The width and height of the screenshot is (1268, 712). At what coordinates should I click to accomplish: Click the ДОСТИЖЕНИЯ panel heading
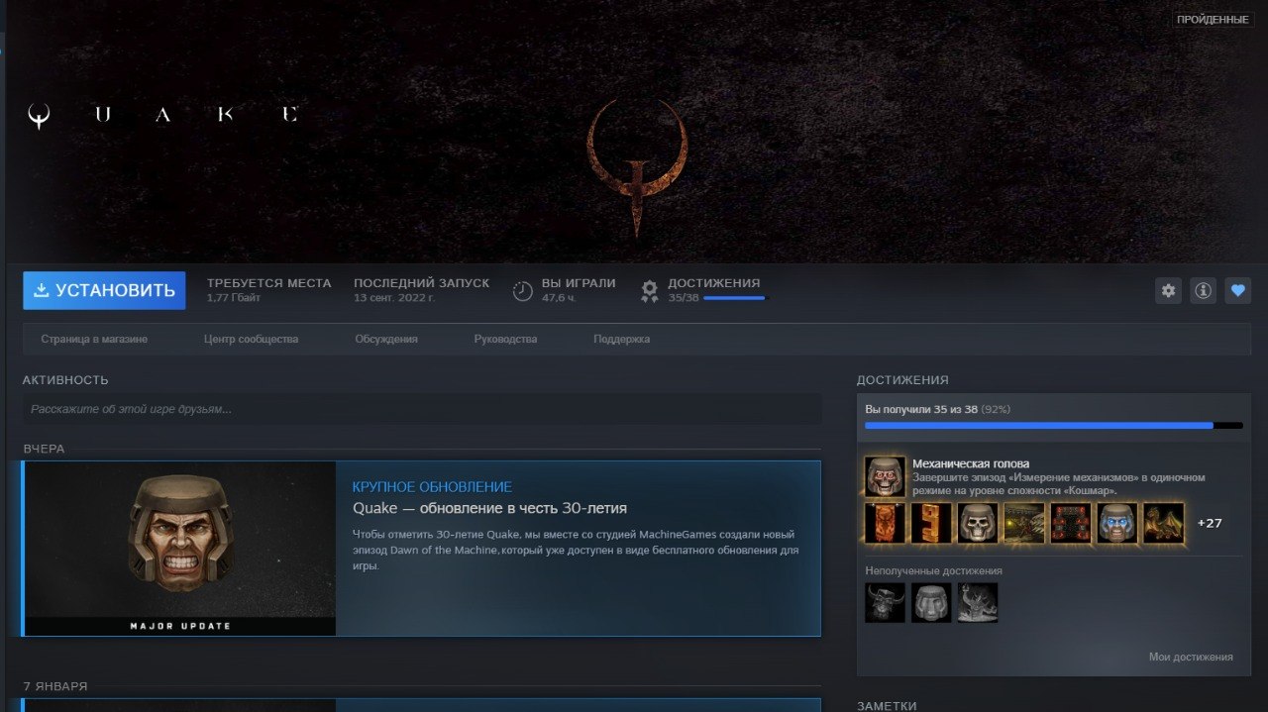(x=902, y=380)
